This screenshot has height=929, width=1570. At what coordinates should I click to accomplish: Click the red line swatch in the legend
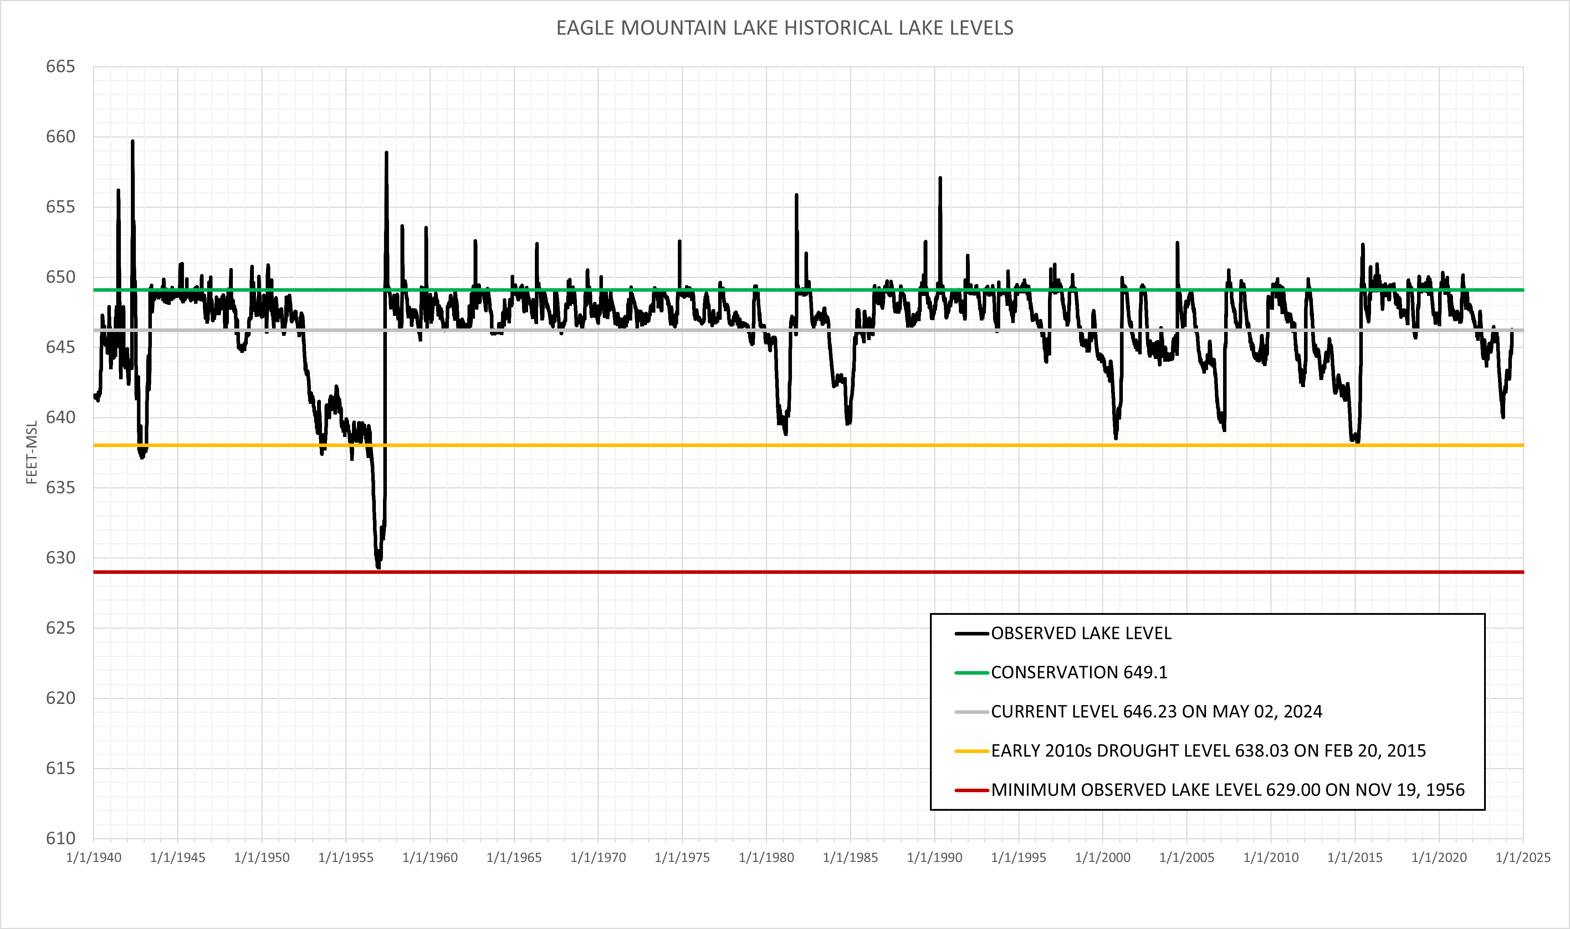[972, 790]
